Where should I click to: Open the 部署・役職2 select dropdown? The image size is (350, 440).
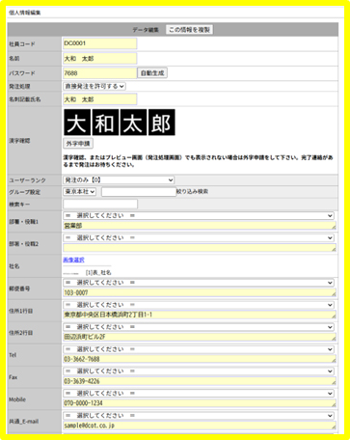199,237
